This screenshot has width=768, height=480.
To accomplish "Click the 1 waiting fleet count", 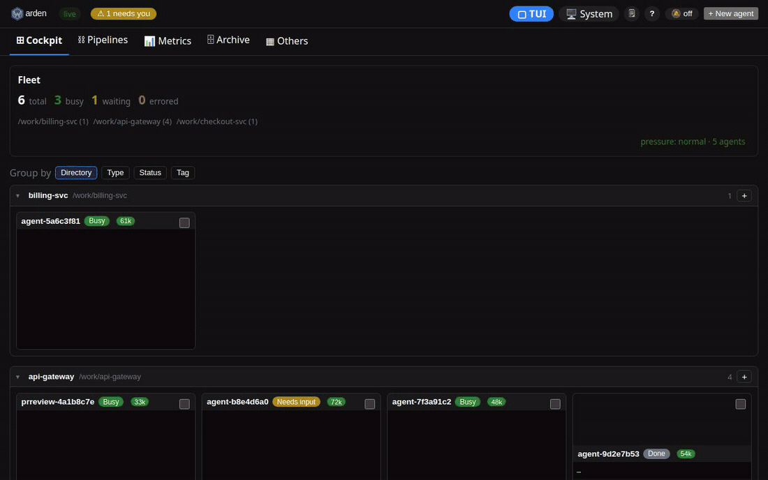I will pyautogui.click(x=111, y=100).
